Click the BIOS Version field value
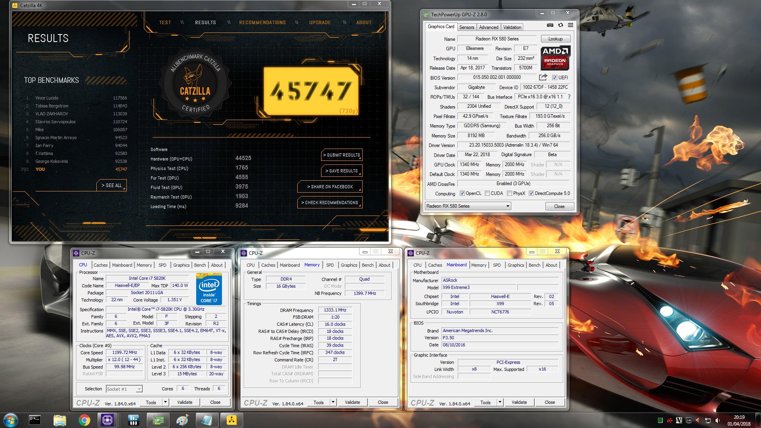 [x=497, y=77]
